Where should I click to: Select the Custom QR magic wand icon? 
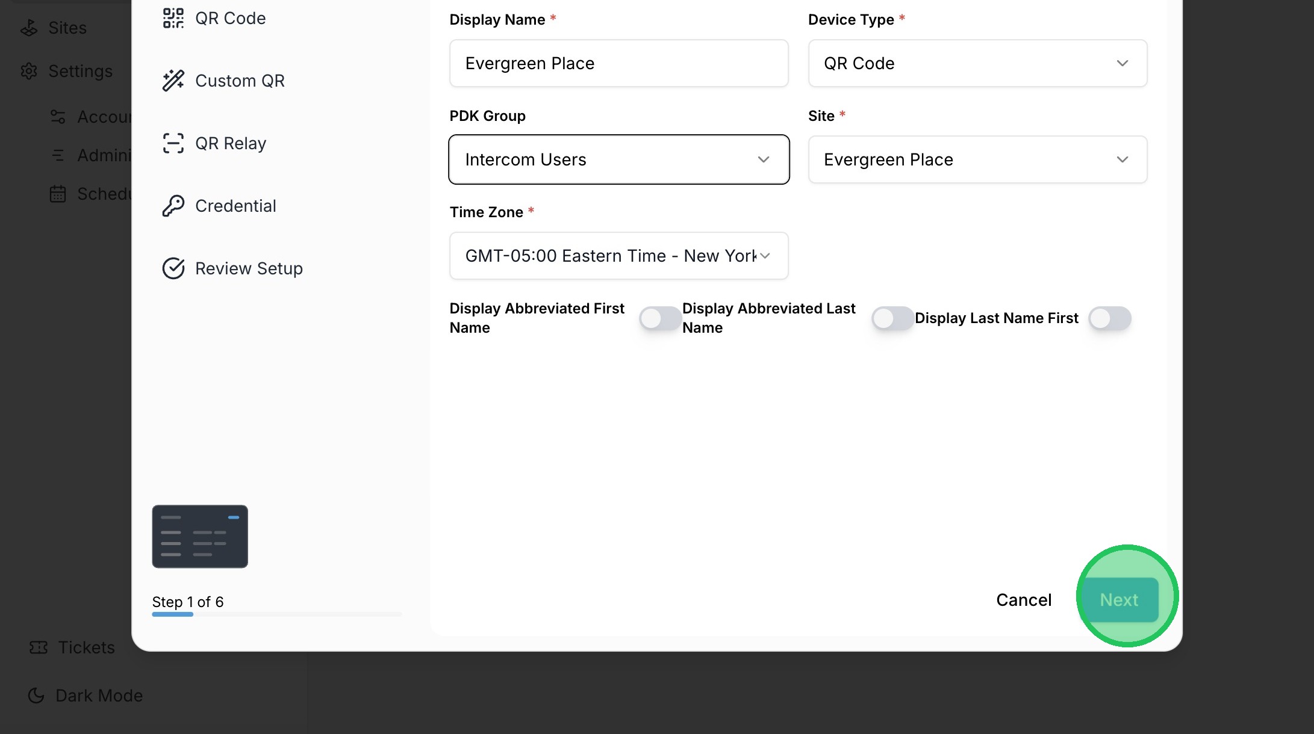pos(173,81)
